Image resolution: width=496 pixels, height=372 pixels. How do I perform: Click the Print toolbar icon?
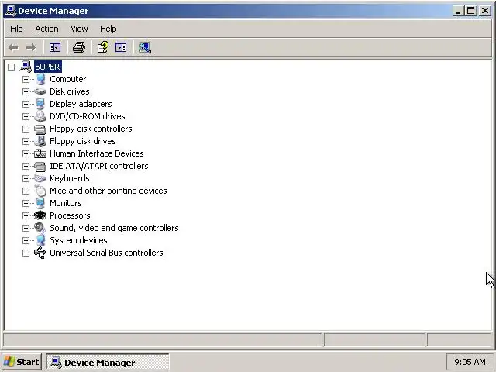point(79,47)
